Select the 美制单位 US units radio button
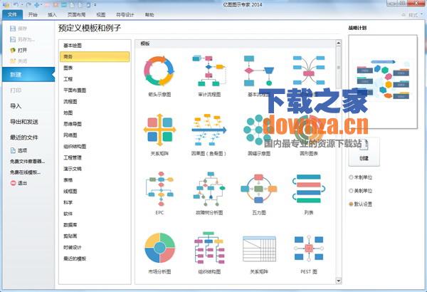The height and width of the screenshot is (292, 427). click(x=351, y=191)
